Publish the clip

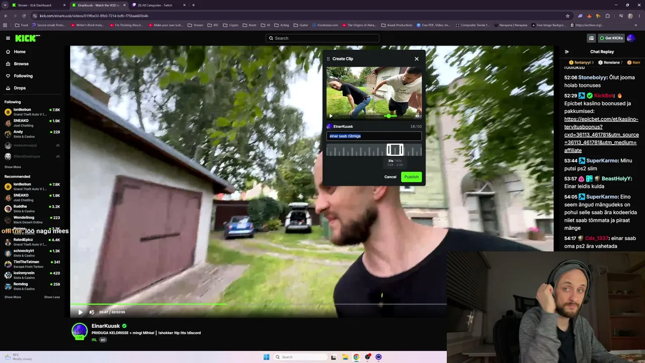click(411, 177)
